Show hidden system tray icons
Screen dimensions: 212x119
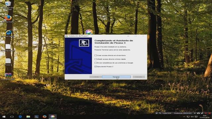click(184, 117)
